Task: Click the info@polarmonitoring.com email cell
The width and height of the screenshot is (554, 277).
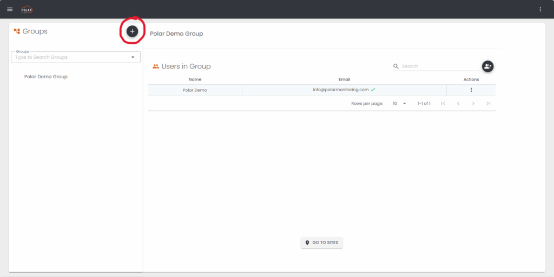Action: point(341,90)
